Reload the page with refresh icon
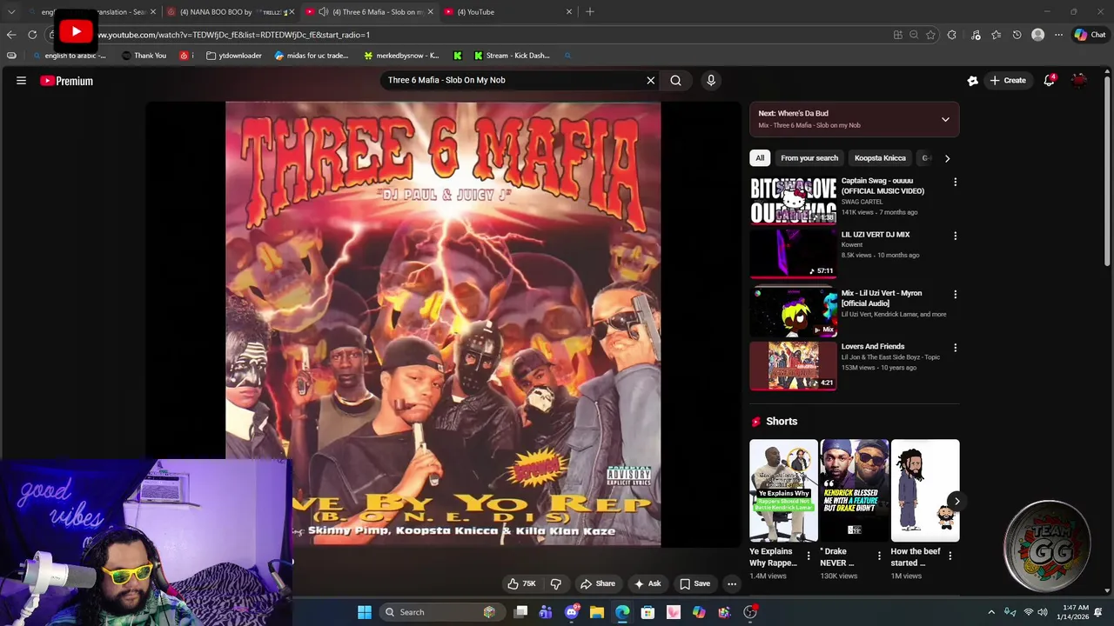Screen dimensions: 1114x626 coord(32,35)
